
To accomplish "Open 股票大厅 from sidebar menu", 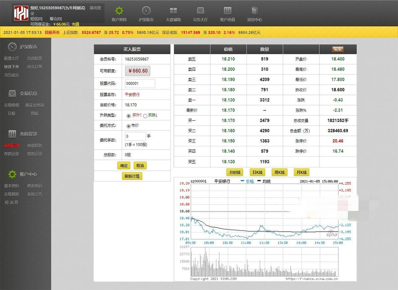I will click(12, 58).
